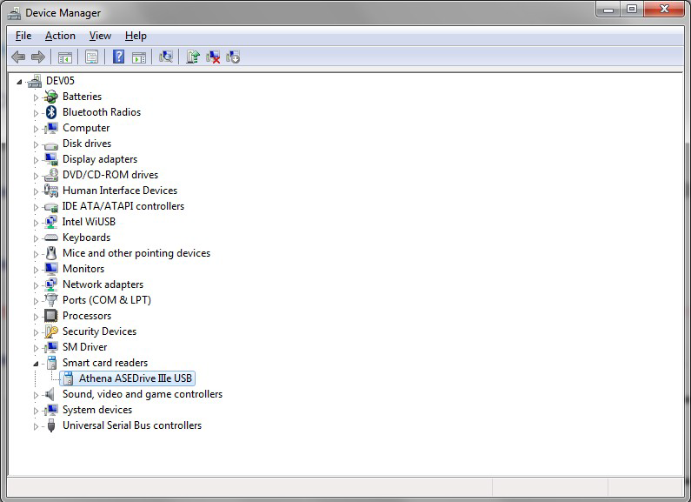
Task: Click the Back arrow in toolbar
Action: coord(18,57)
